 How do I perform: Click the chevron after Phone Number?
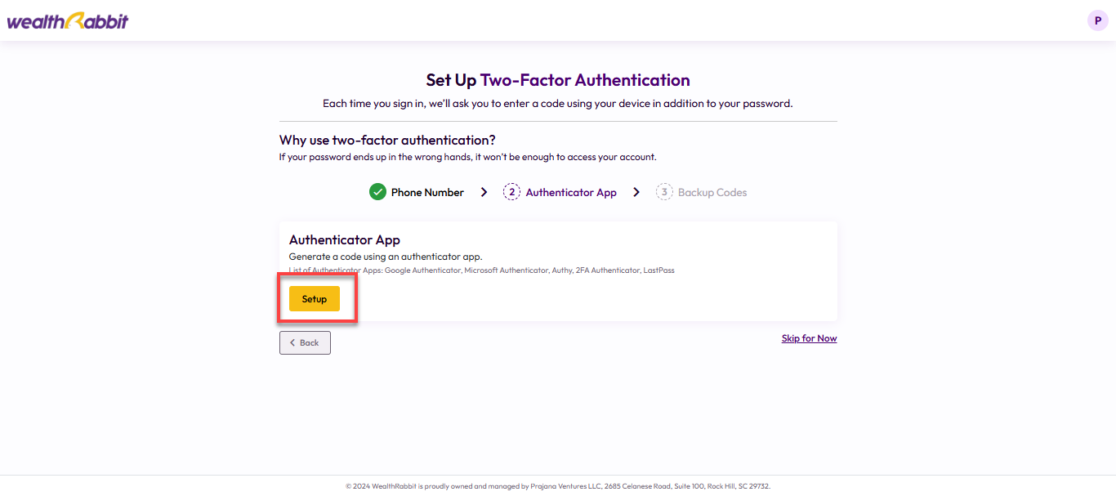[x=484, y=192]
